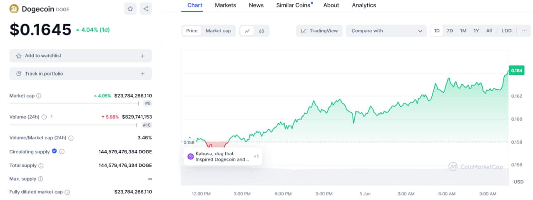Click the #16 volume rank badge
The width and height of the screenshot is (533, 200).
[x=147, y=125]
